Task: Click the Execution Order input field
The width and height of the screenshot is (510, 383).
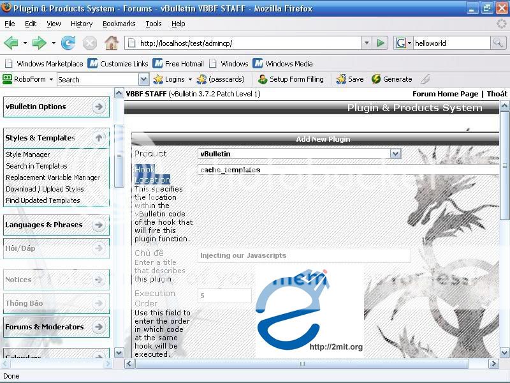Action: point(224,296)
